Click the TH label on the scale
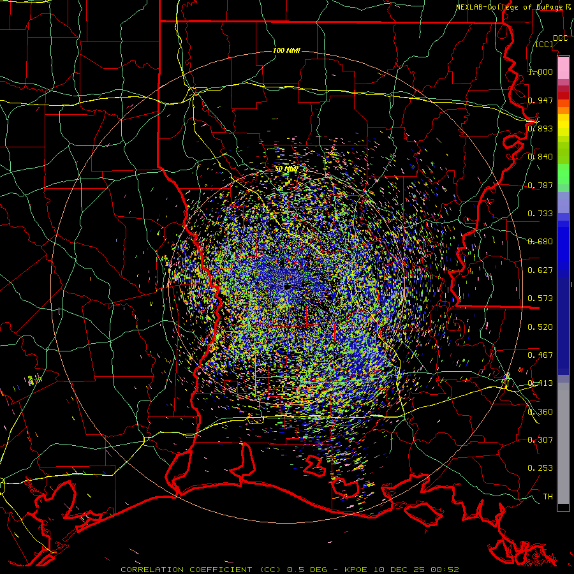This screenshot has width=574, height=574. (548, 496)
